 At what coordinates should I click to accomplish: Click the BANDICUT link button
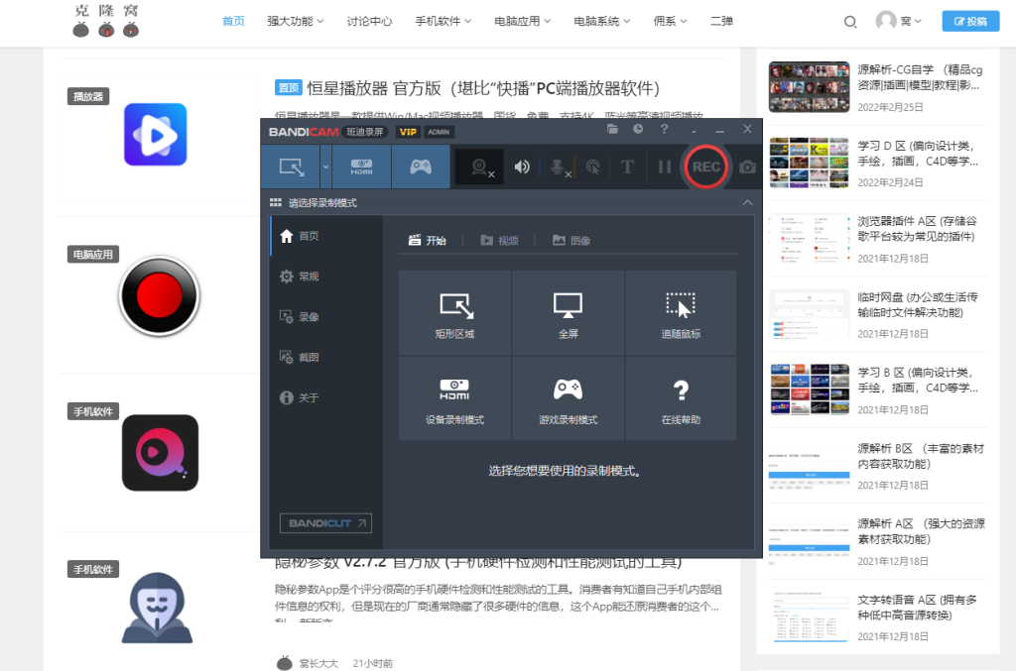pyautogui.click(x=325, y=522)
